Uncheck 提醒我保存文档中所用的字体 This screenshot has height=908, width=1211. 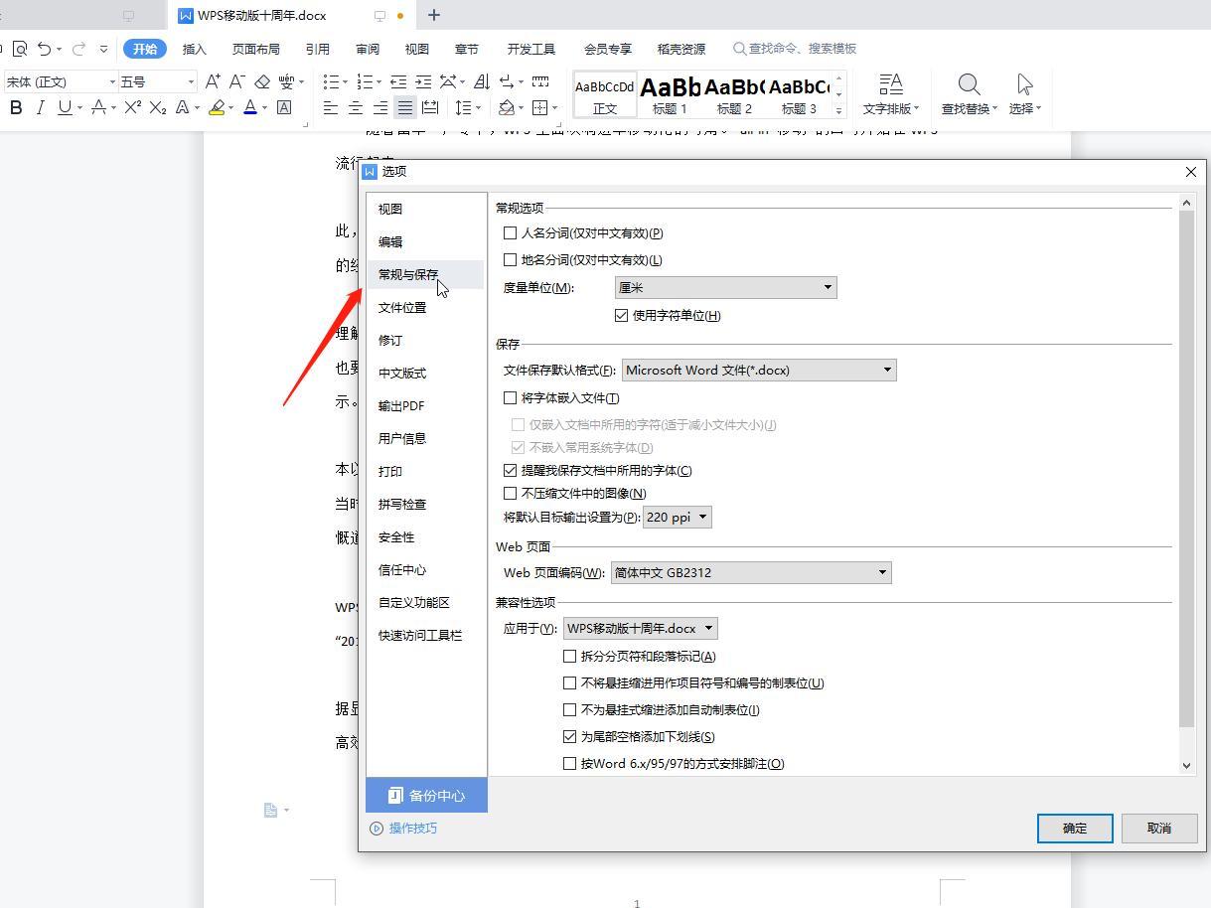511,471
